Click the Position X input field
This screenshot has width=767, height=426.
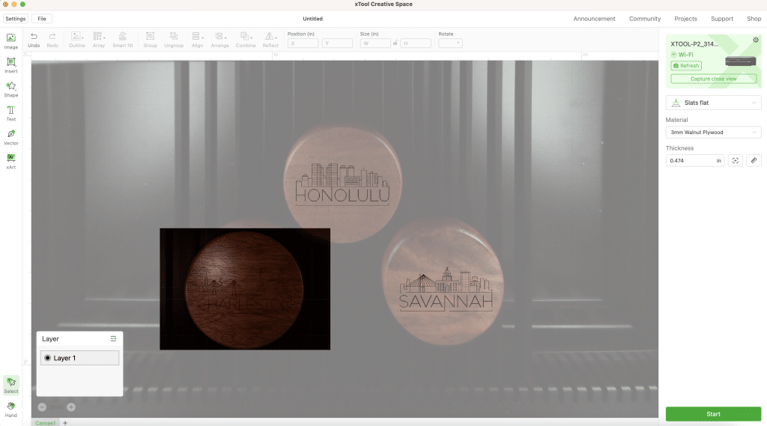pos(303,43)
